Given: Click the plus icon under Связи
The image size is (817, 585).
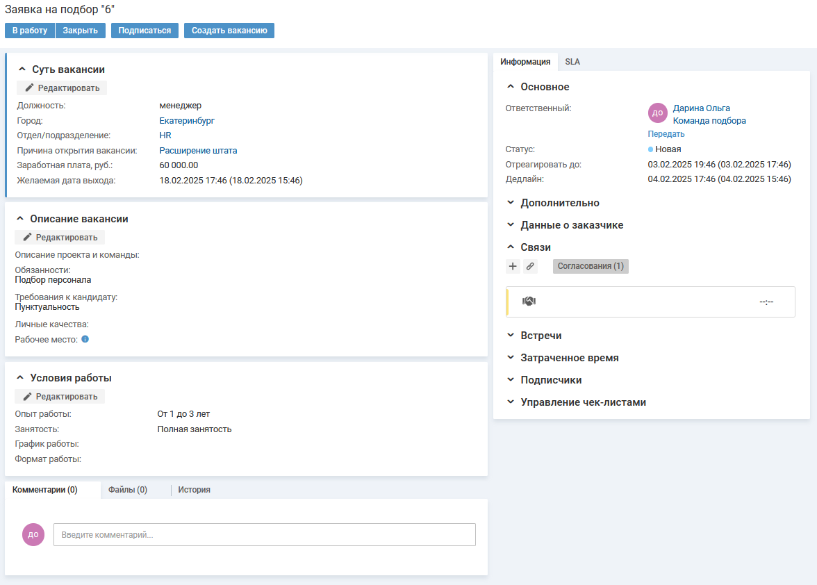Looking at the screenshot, I should click(513, 266).
